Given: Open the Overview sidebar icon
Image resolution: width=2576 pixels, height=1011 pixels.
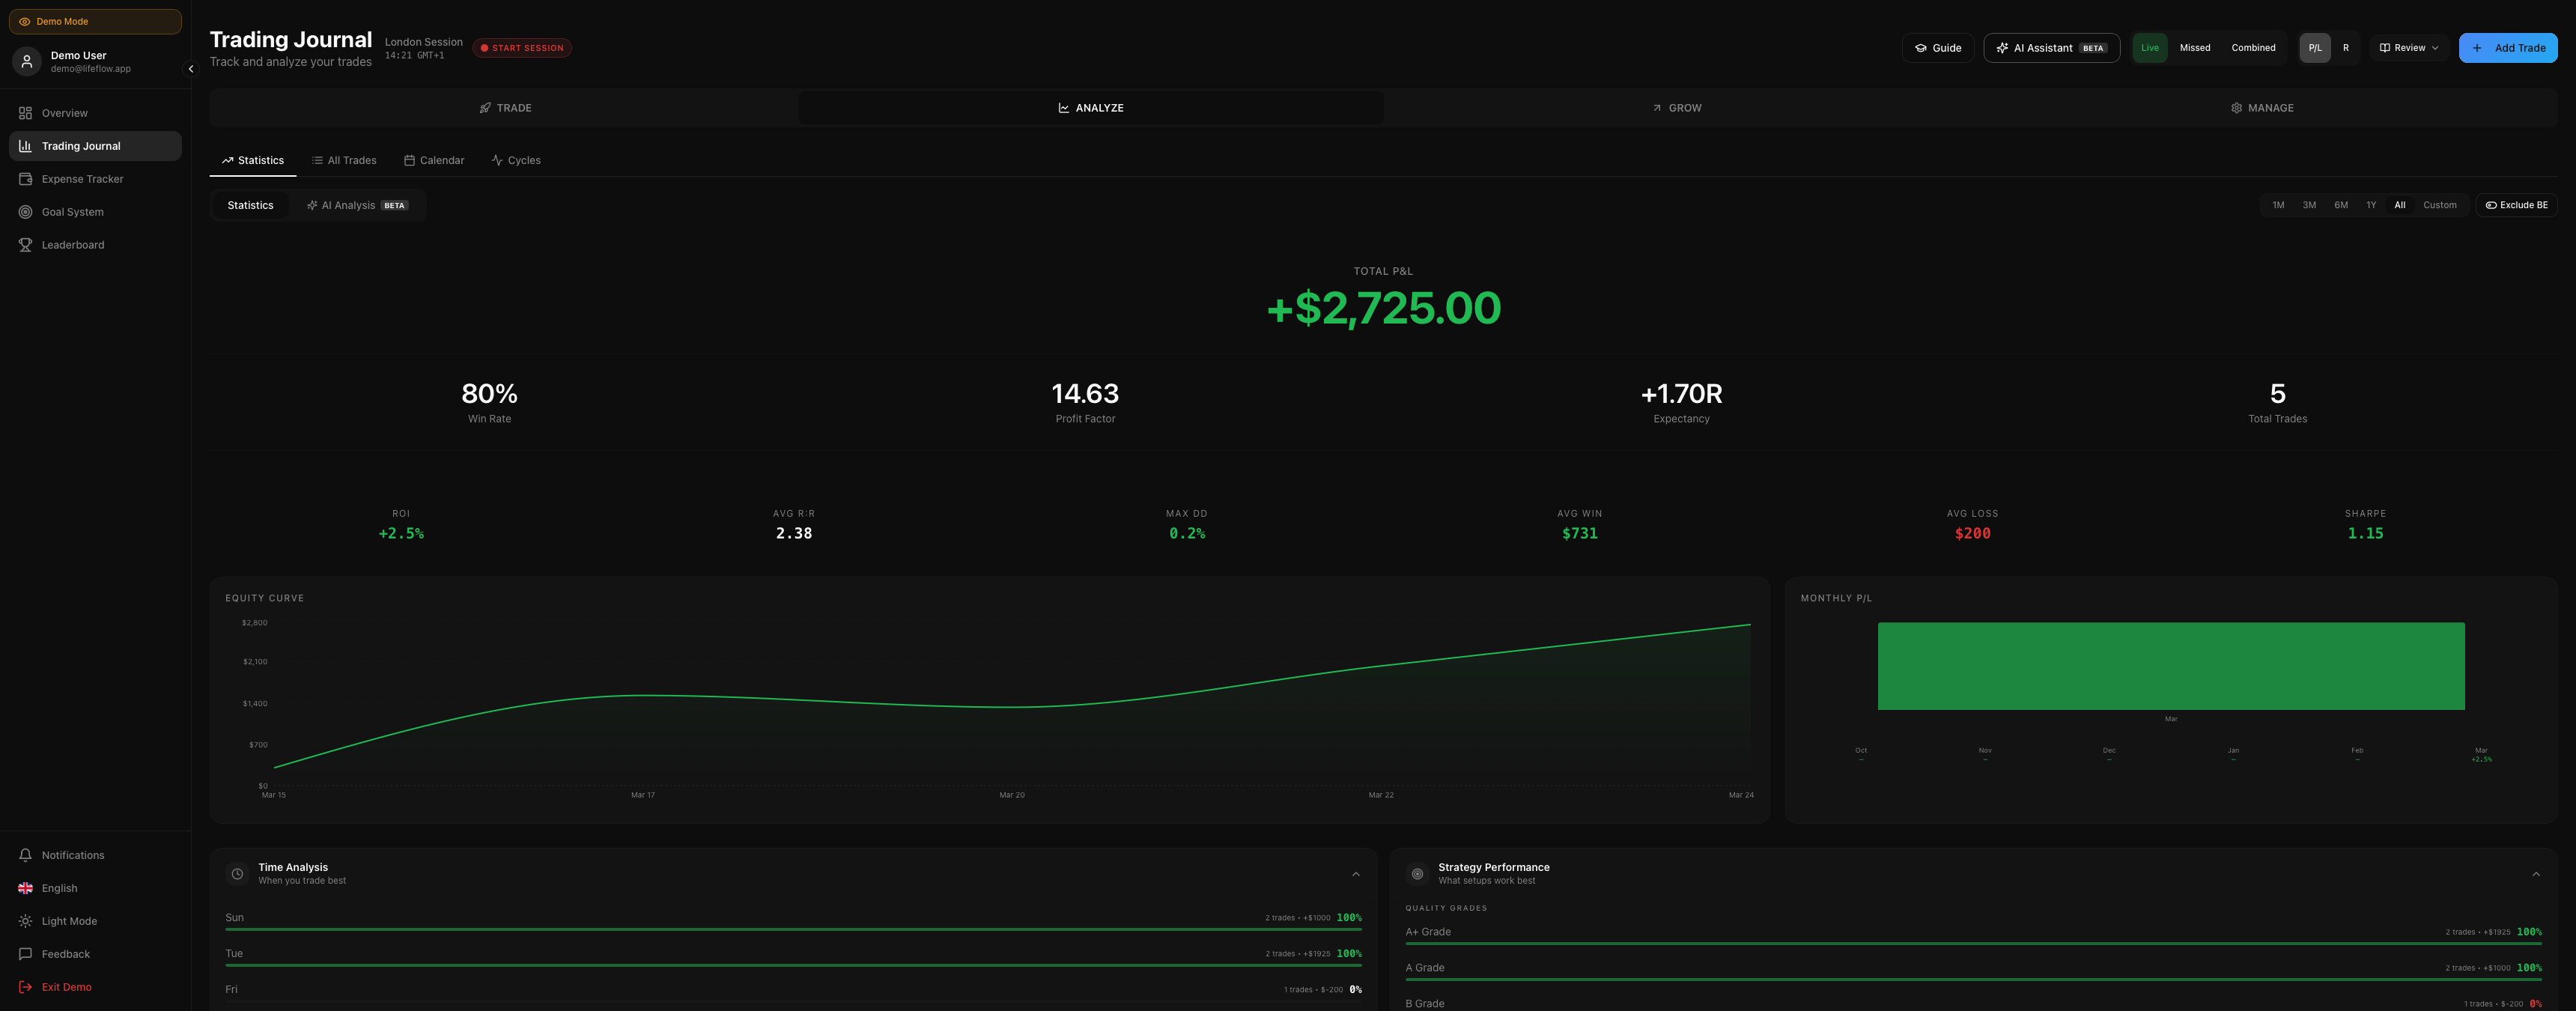Looking at the screenshot, I should (25, 113).
